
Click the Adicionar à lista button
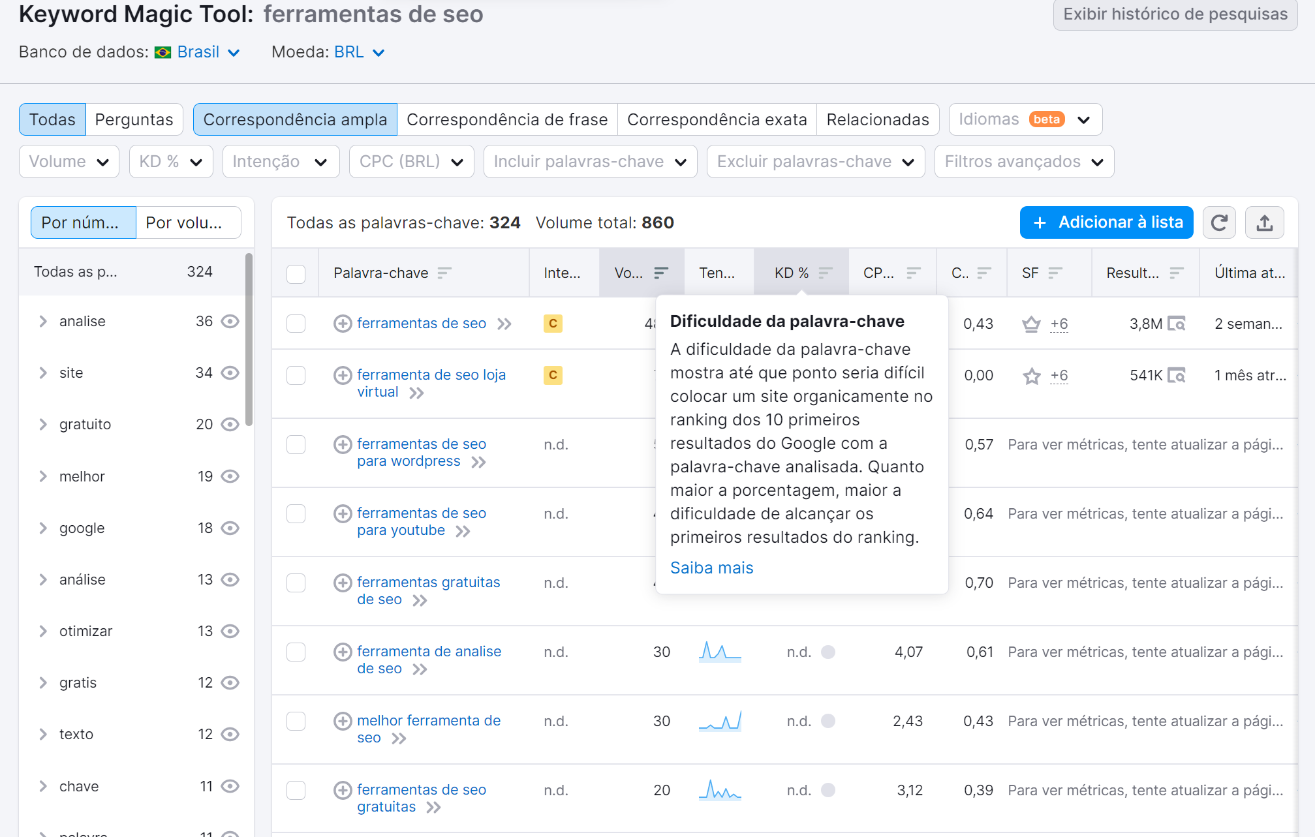pyautogui.click(x=1106, y=222)
